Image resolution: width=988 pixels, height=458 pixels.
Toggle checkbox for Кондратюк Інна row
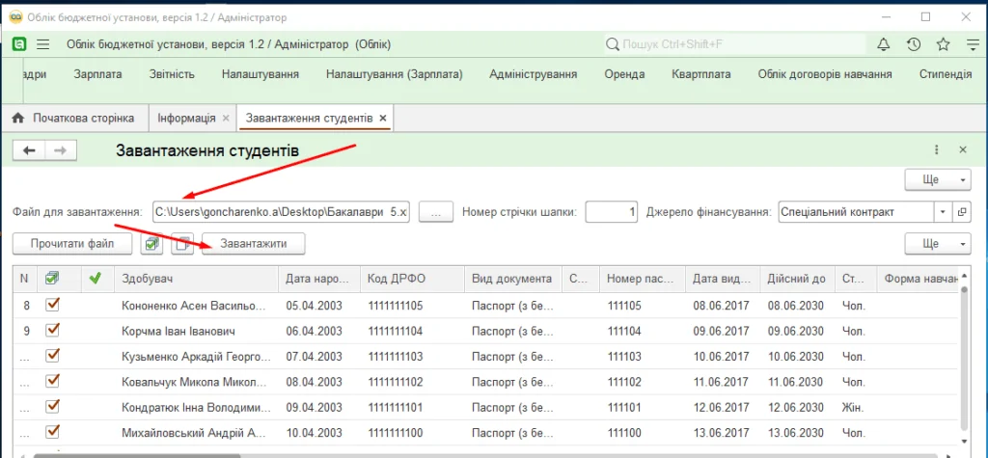click(x=53, y=406)
